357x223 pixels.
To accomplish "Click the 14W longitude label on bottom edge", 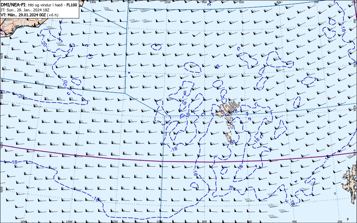I will coord(69,222).
